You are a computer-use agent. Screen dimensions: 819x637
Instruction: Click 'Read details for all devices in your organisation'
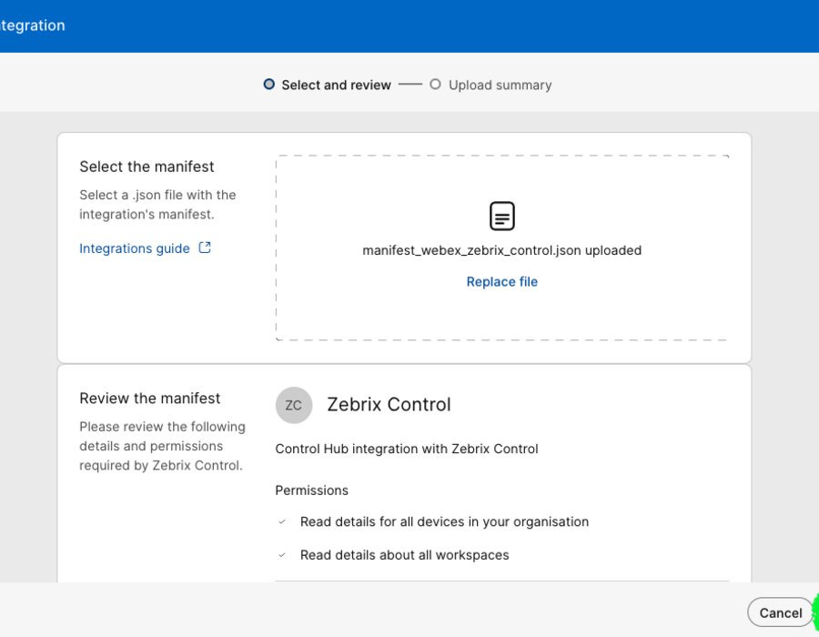coord(444,522)
